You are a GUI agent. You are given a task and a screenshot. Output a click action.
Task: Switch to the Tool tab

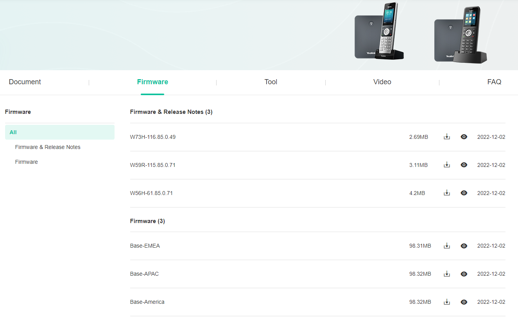(x=271, y=82)
